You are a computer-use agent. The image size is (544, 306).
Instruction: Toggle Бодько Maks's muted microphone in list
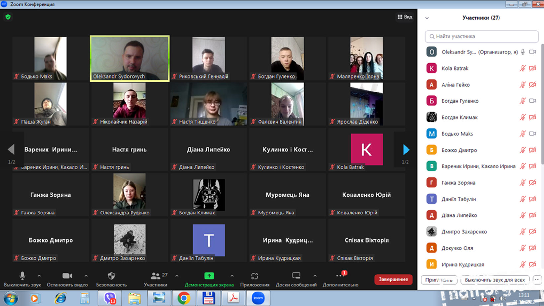522,134
